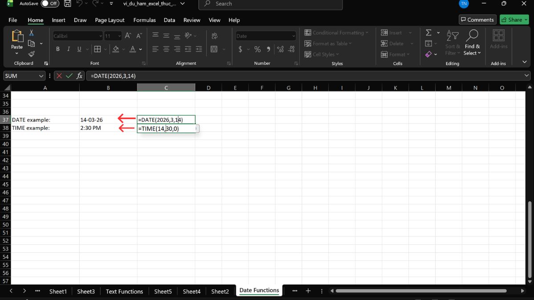Click the Save floppy disk icon
Viewport: 534px width, 300px height.
point(68,4)
